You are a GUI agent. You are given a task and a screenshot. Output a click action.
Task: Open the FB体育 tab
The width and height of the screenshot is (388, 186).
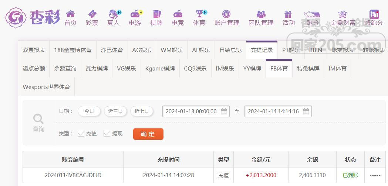pyautogui.click(x=279, y=68)
